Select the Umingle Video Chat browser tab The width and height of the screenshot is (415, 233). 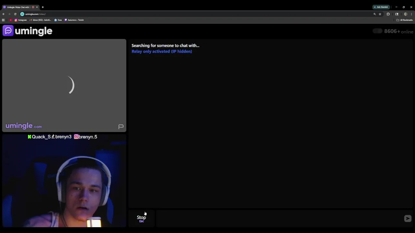click(x=20, y=7)
